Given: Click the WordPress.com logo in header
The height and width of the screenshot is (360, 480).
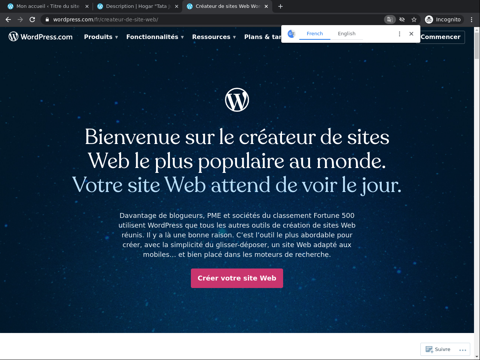Looking at the screenshot, I should tap(40, 36).
